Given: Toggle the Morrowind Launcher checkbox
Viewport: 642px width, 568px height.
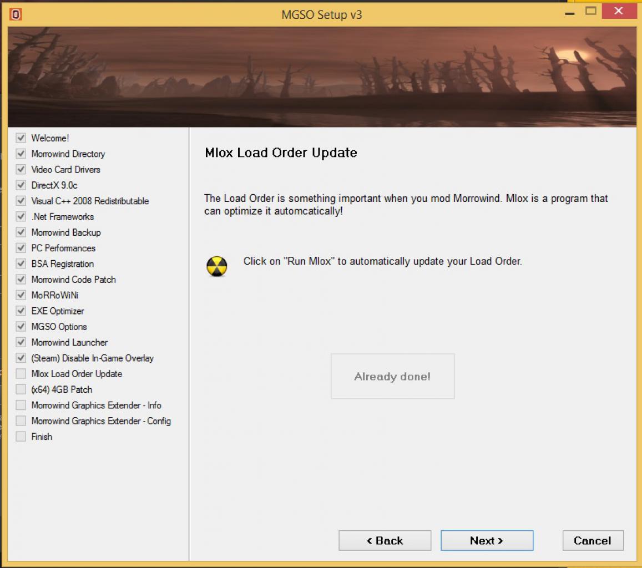Looking at the screenshot, I should [x=21, y=342].
